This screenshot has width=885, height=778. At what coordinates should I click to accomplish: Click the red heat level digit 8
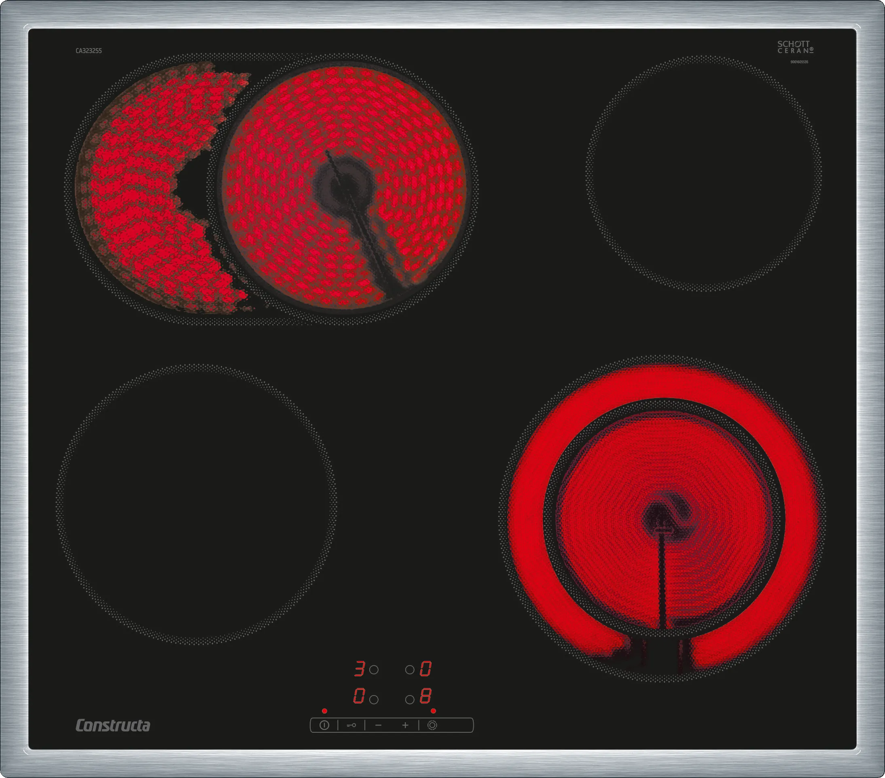(426, 696)
